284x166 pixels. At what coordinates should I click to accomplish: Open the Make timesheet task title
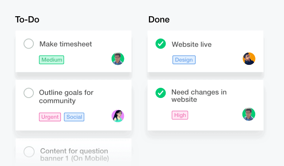66,44
